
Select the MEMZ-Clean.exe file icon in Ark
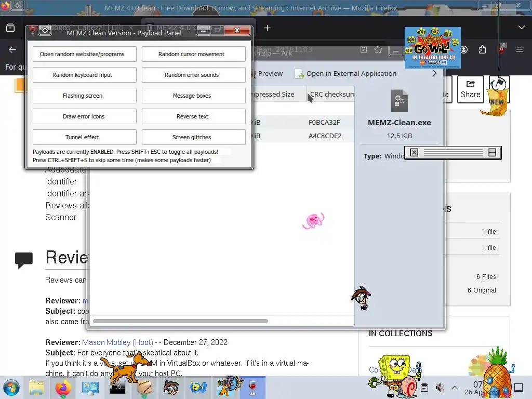pos(400,101)
